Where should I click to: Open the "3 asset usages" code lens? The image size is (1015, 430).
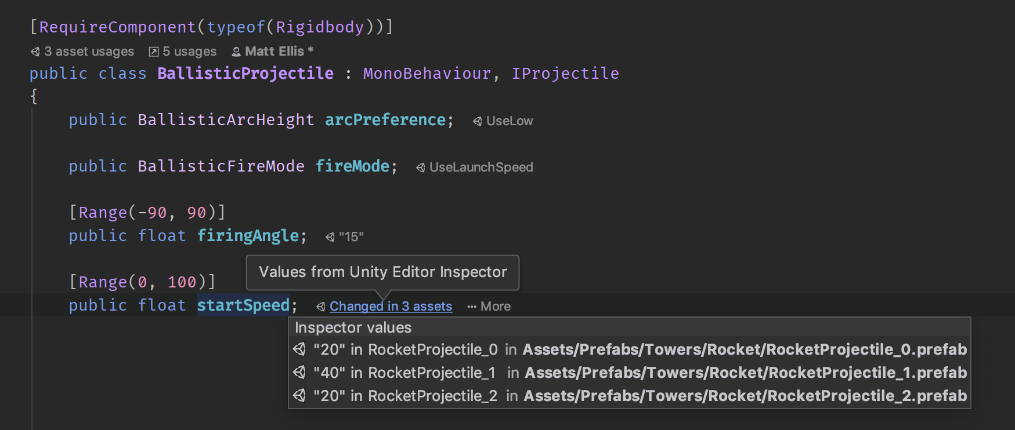tap(89, 52)
